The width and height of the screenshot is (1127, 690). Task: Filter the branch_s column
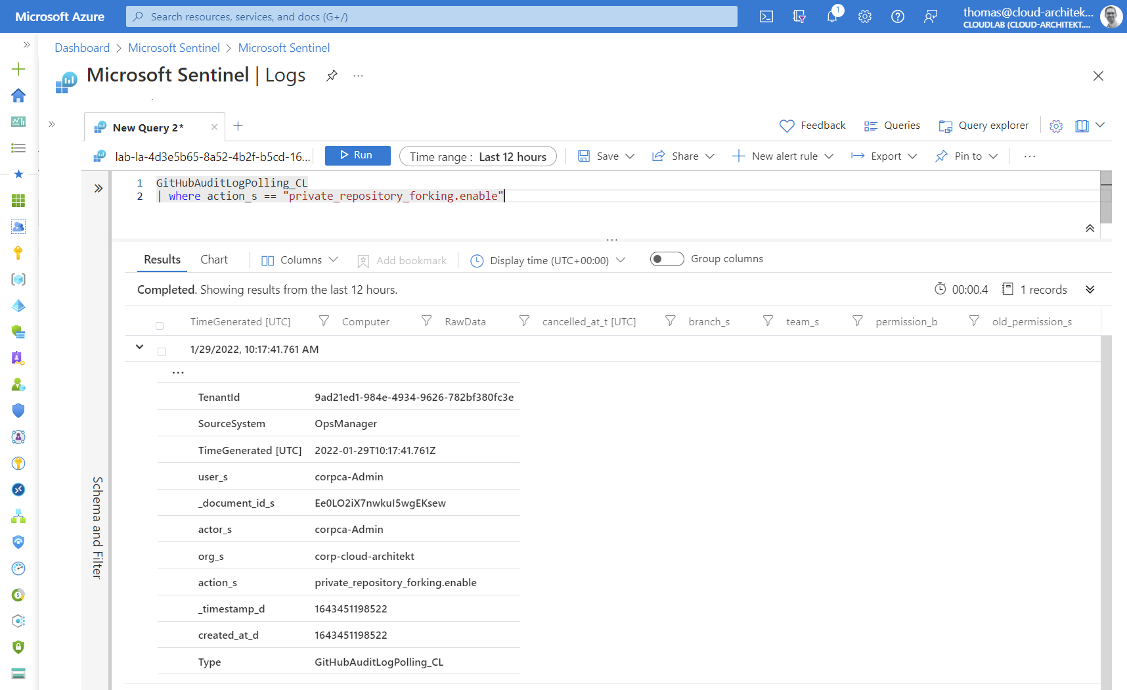[x=768, y=321]
